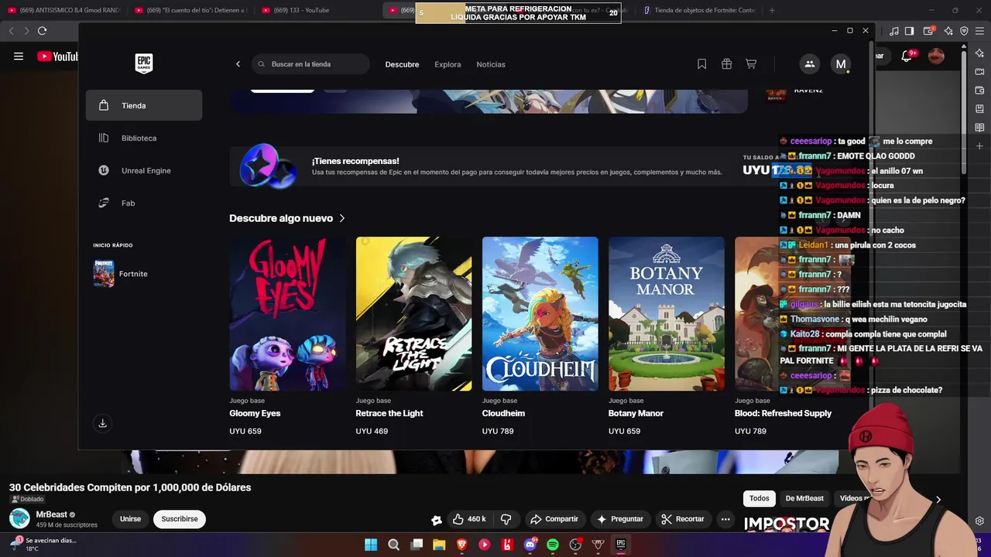Image resolution: width=991 pixels, height=557 pixels.
Task: Click price UYU 469
Action: tap(372, 431)
